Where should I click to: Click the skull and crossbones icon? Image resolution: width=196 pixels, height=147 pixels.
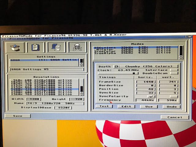[x=77, y=47]
